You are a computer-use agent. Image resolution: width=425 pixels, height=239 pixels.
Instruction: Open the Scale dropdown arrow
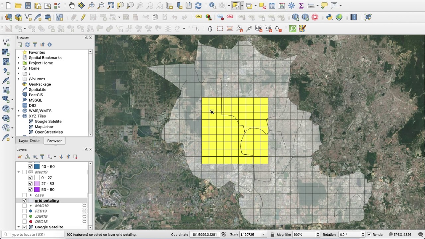coord(264,234)
